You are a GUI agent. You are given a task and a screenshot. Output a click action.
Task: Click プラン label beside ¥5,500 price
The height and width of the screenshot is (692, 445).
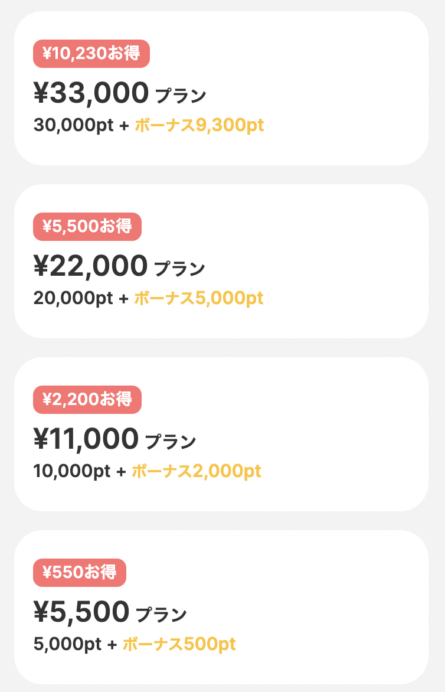point(162,614)
